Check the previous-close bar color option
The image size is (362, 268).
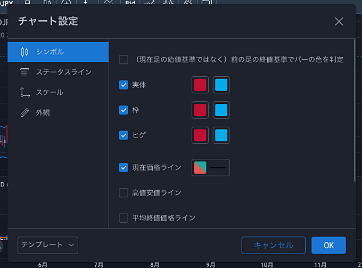(x=124, y=59)
